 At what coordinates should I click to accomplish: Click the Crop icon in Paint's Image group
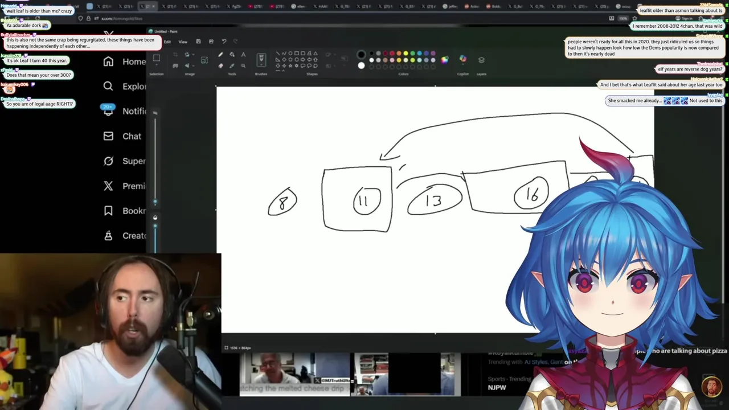175,55
